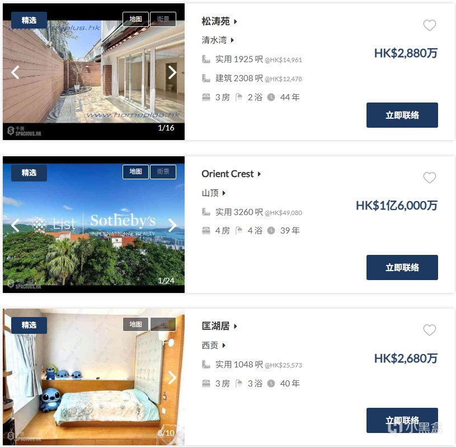
Task: Favorite the 匡湖居 listing with the heart icon
Action: pos(429,330)
